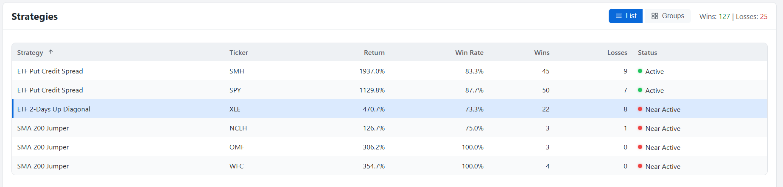This screenshot has height=187, width=783.
Task: Sort table by Win Rate column
Action: (x=469, y=52)
